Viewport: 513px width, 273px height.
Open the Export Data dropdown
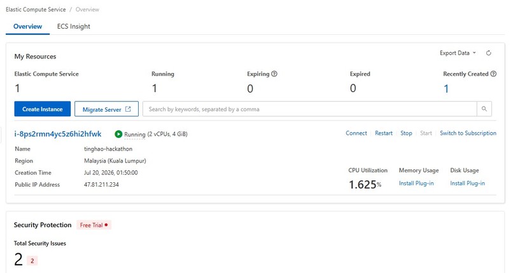pyautogui.click(x=458, y=53)
